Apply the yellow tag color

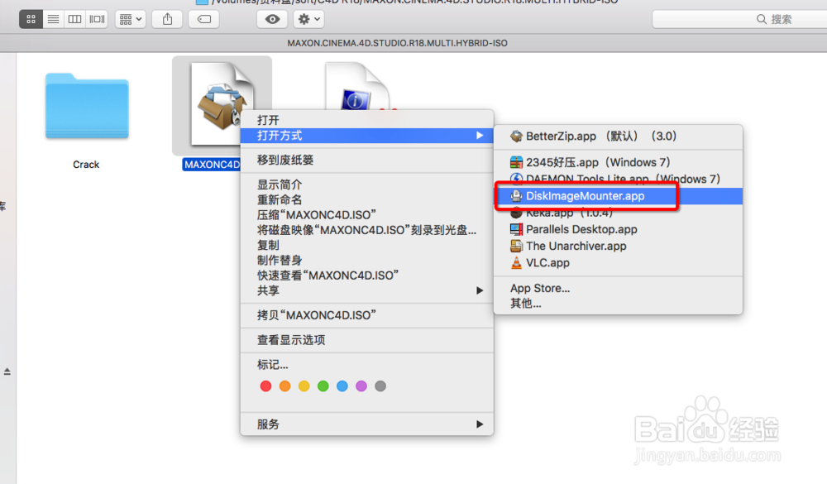(304, 386)
